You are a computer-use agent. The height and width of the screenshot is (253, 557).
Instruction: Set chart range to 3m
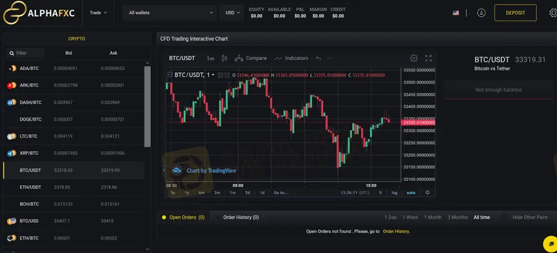coord(217,192)
